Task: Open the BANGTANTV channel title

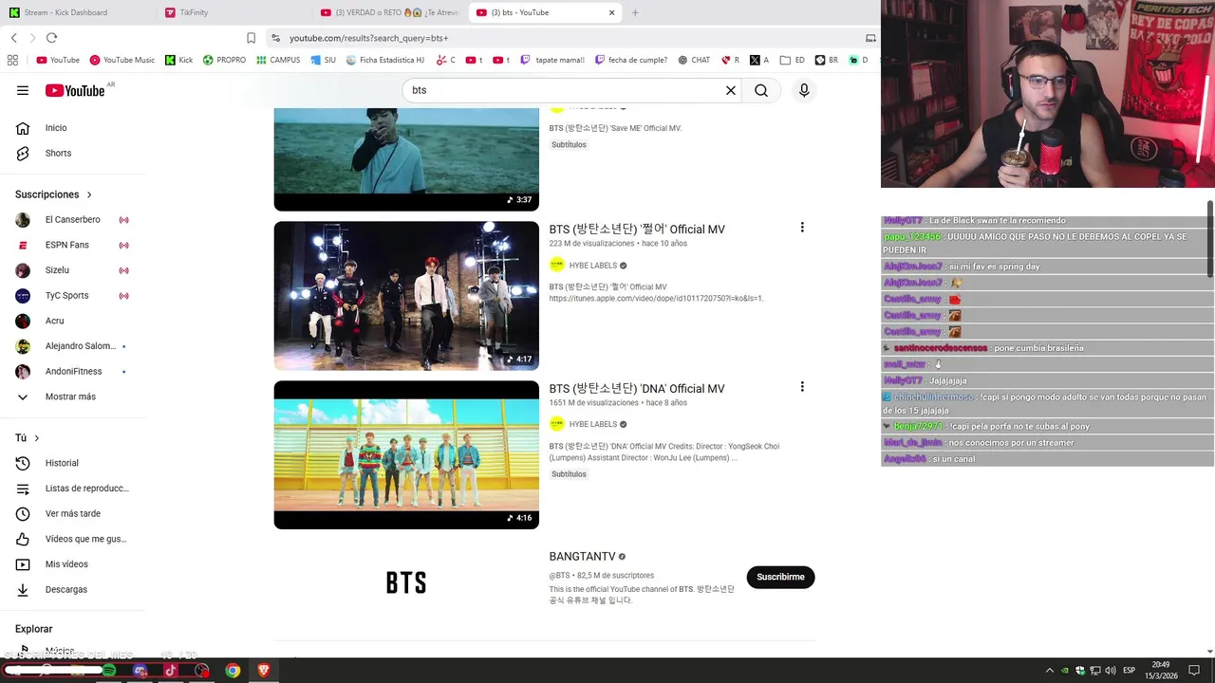Action: click(x=582, y=557)
